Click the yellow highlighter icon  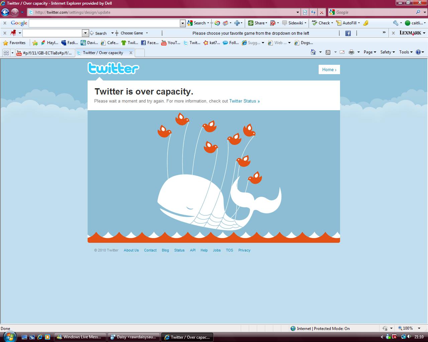point(366,23)
